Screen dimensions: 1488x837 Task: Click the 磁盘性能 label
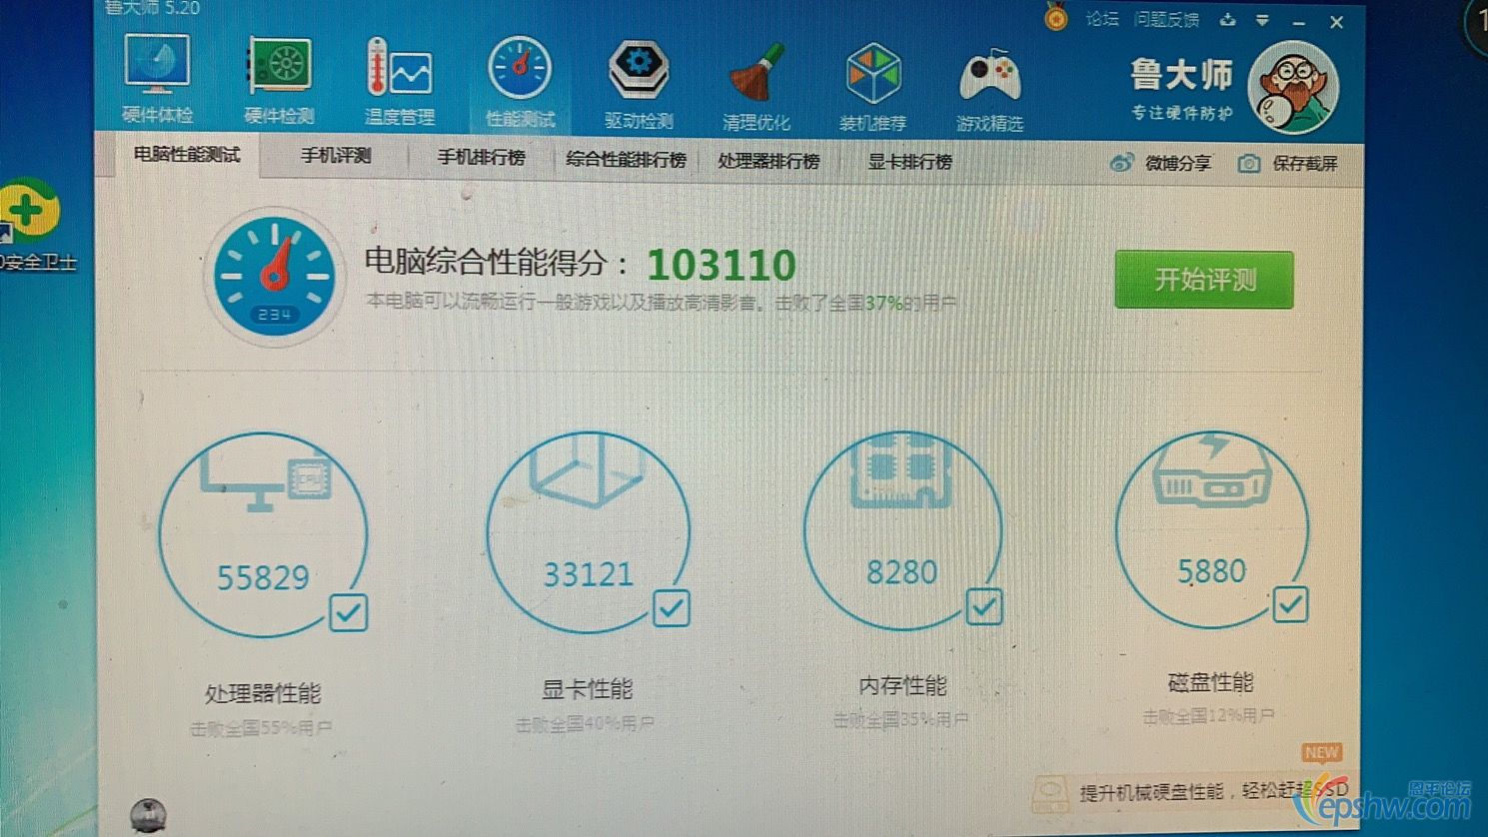pyautogui.click(x=1210, y=682)
